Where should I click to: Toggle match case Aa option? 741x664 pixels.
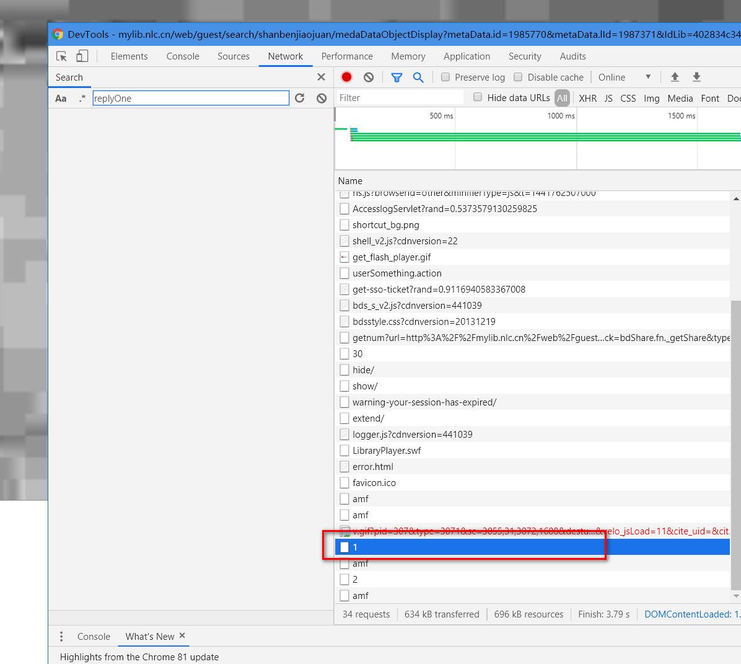point(61,99)
